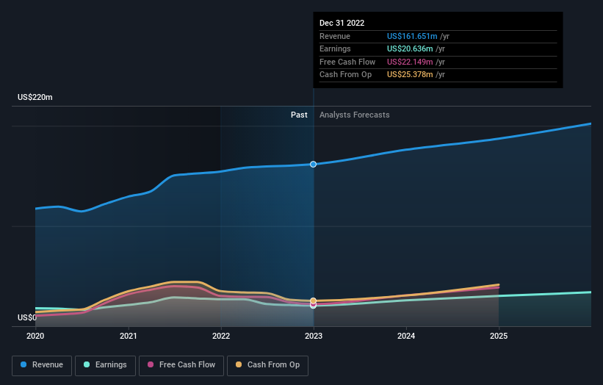Click the US$220m y-axis label
This screenshot has width=603, height=385.
coord(35,97)
